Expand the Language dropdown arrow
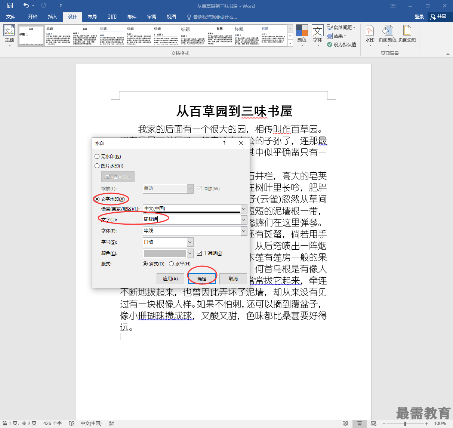 tap(244, 209)
